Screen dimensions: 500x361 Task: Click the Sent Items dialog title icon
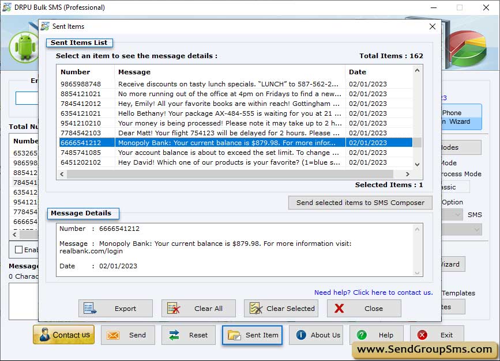point(46,26)
